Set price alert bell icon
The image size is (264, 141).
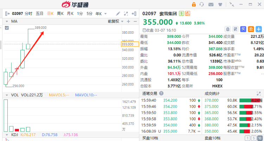[228, 29]
